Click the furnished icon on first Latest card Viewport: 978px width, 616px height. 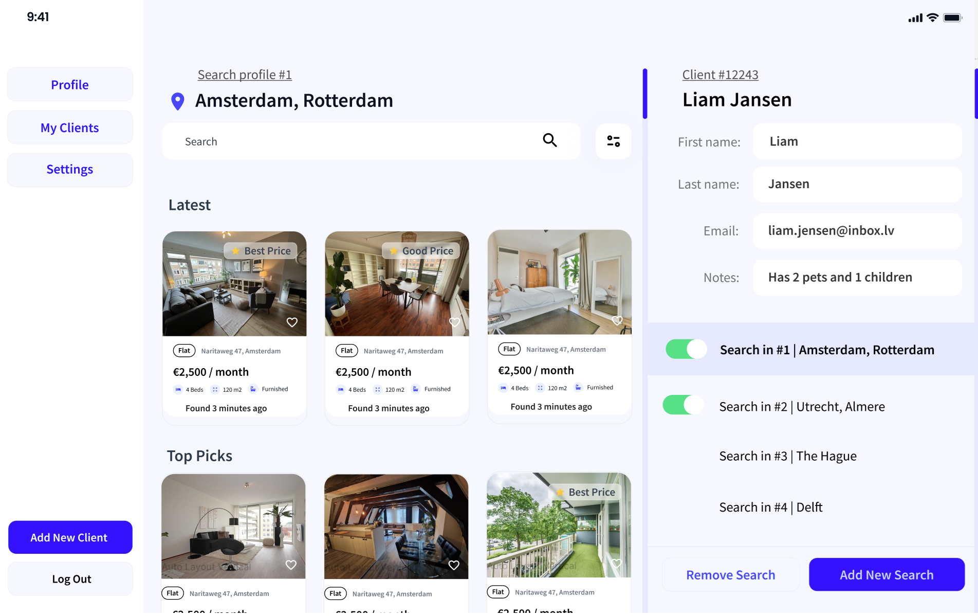(x=253, y=389)
